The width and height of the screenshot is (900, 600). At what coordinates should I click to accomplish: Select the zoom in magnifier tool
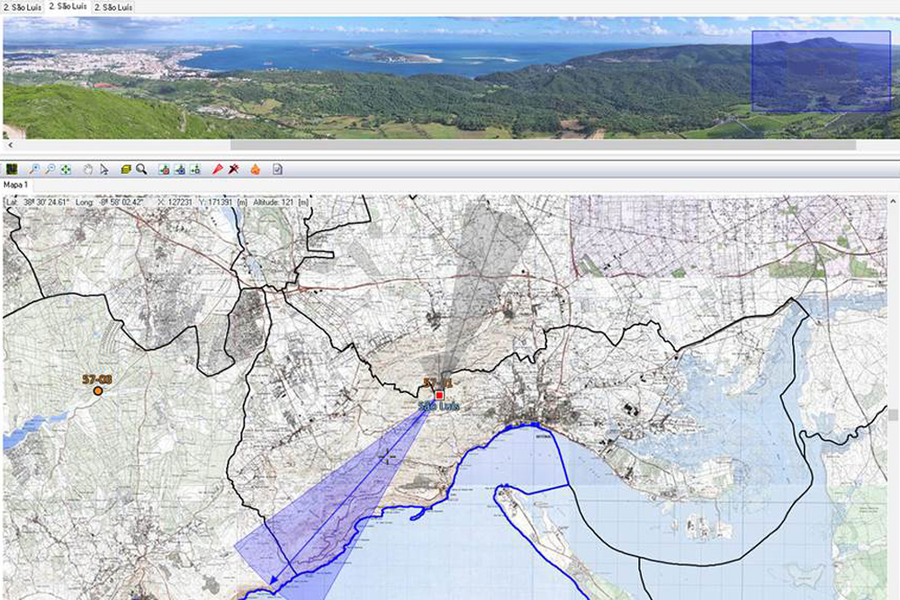(x=34, y=169)
